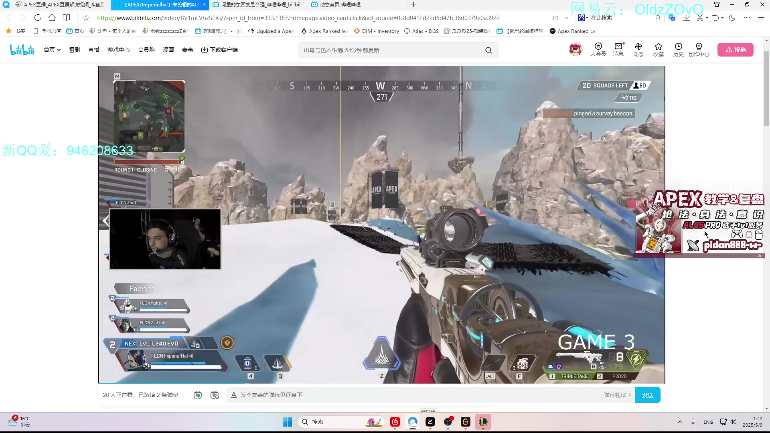
Task: Open Atlas - DGS bookmark
Action: (421, 31)
